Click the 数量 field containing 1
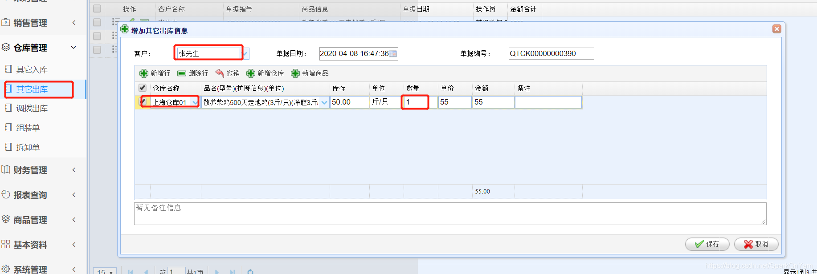Viewport: 817px width, 274px height. [x=421, y=102]
